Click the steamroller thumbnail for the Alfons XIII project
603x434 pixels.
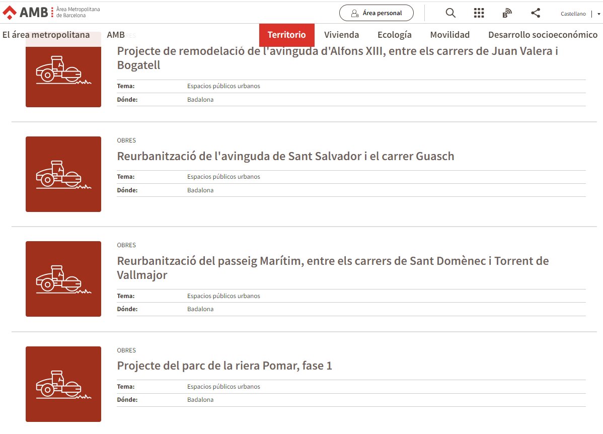pos(63,69)
